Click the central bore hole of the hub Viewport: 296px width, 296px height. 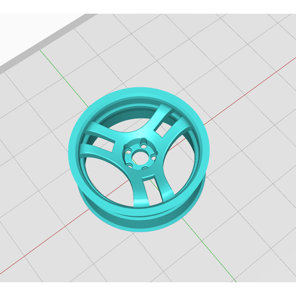pyautogui.click(x=140, y=158)
